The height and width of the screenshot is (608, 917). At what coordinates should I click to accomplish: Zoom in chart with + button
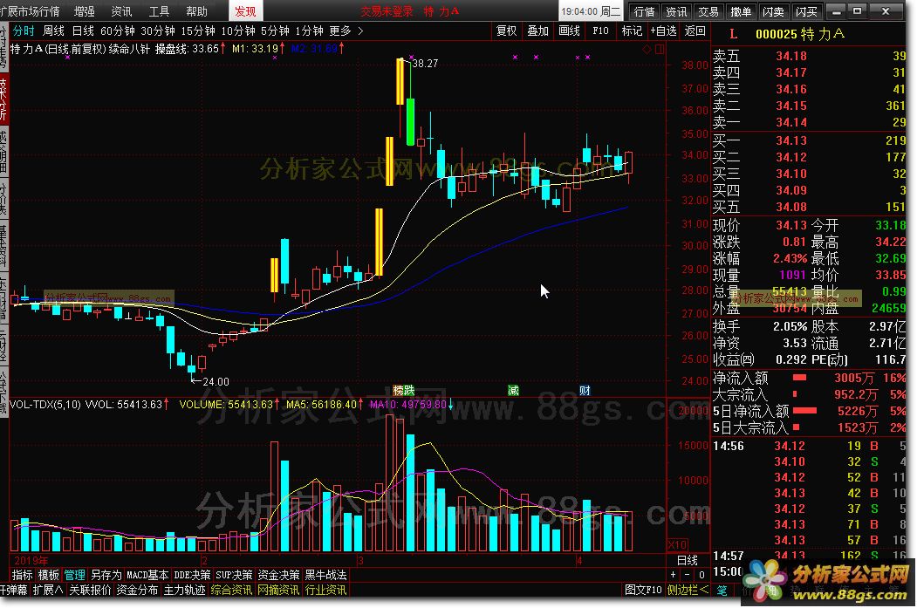coord(673,575)
